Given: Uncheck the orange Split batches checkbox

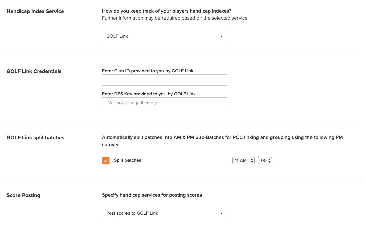Looking at the screenshot, I should pyautogui.click(x=106, y=161).
